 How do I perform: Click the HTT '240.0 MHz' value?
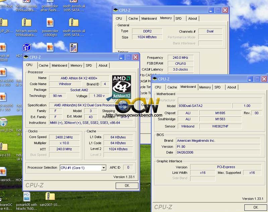tap(64, 149)
